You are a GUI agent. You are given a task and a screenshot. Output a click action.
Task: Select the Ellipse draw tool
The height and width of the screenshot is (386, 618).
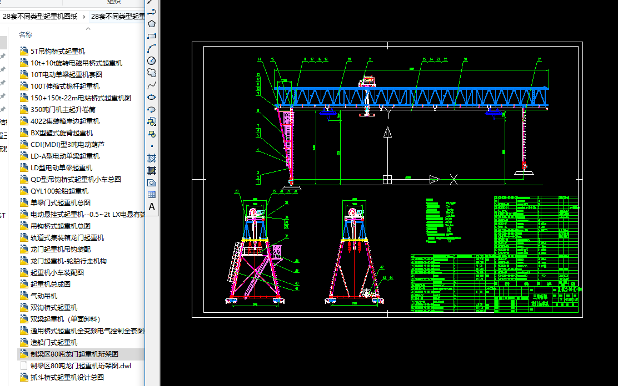151,97
